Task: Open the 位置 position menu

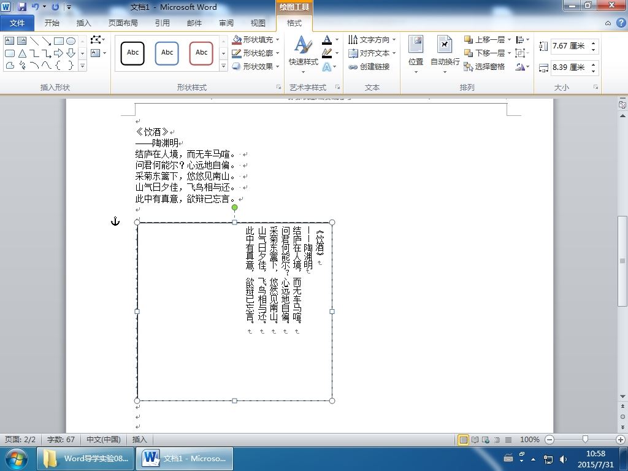Action: [416, 55]
